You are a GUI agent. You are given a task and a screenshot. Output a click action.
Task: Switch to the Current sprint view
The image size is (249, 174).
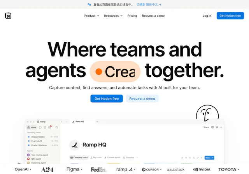pyautogui.click(x=112, y=158)
